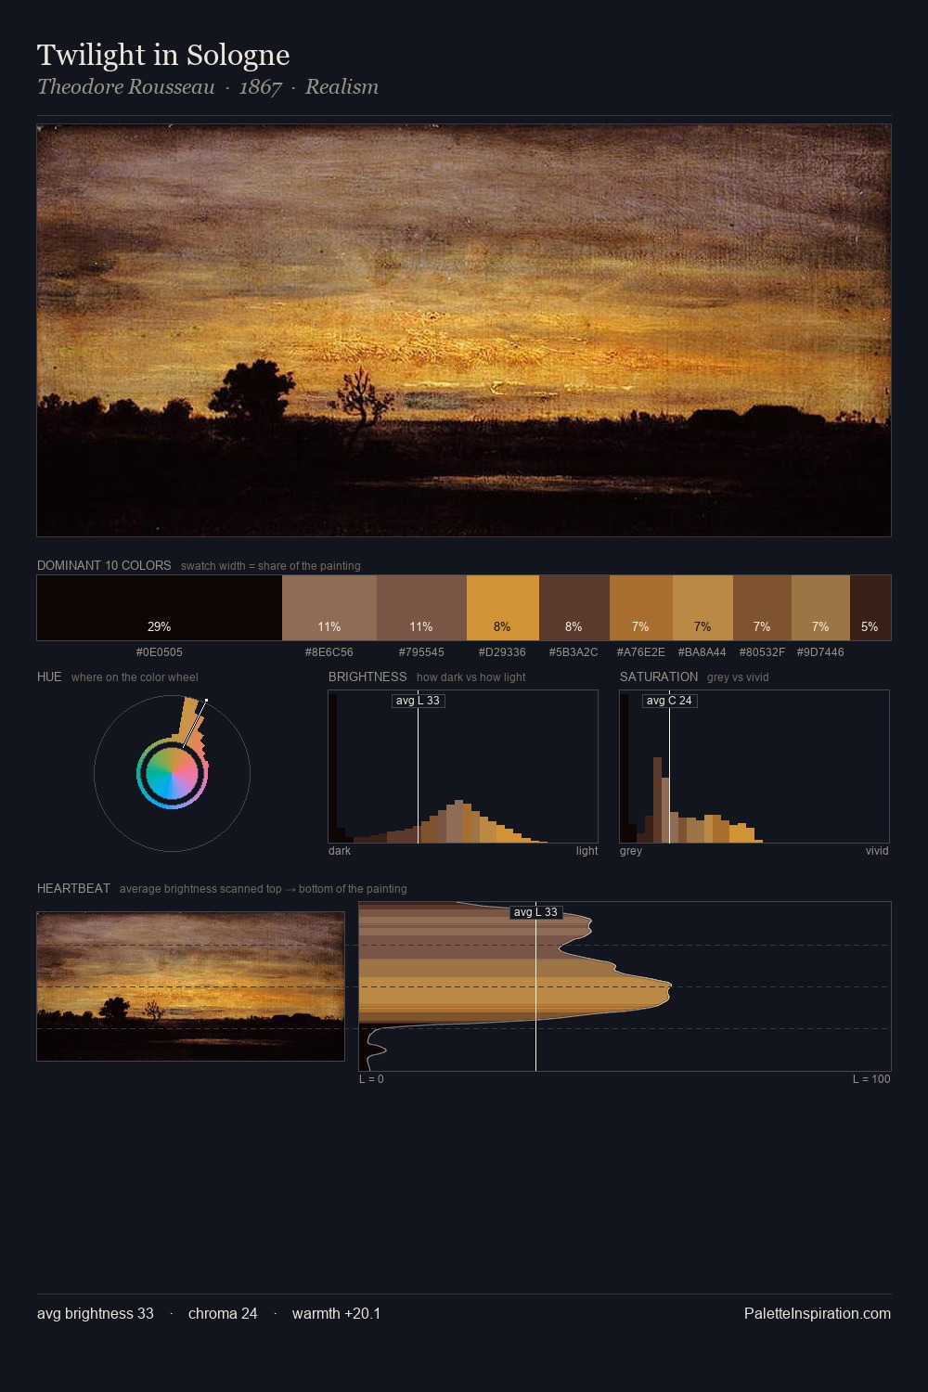
Task: Click the "dark" axis label under Brightness
Action: pos(340,851)
